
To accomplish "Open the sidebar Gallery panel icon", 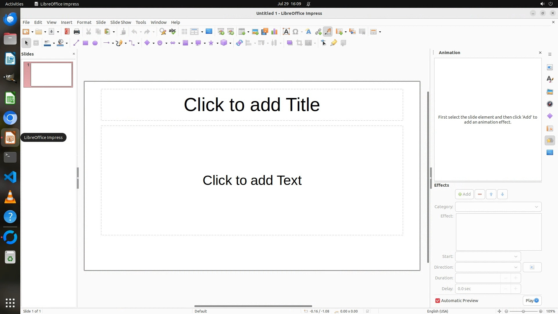I will (x=550, y=92).
